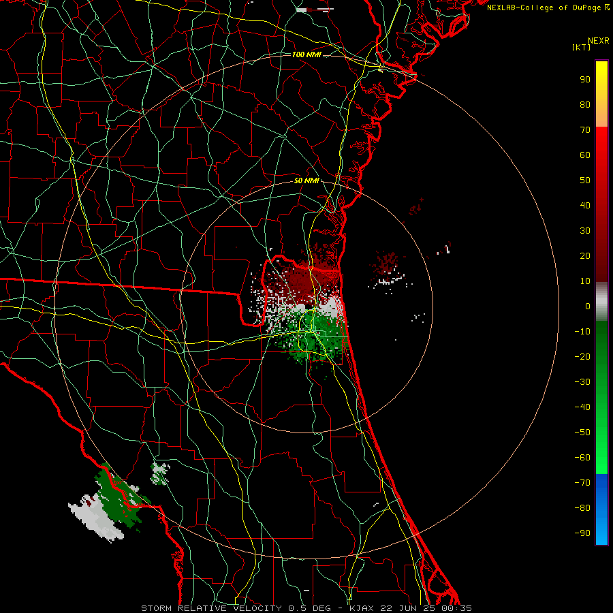The width and height of the screenshot is (613, 613).
Task: Select the -20 label on the velocity scale
Action: [582, 356]
